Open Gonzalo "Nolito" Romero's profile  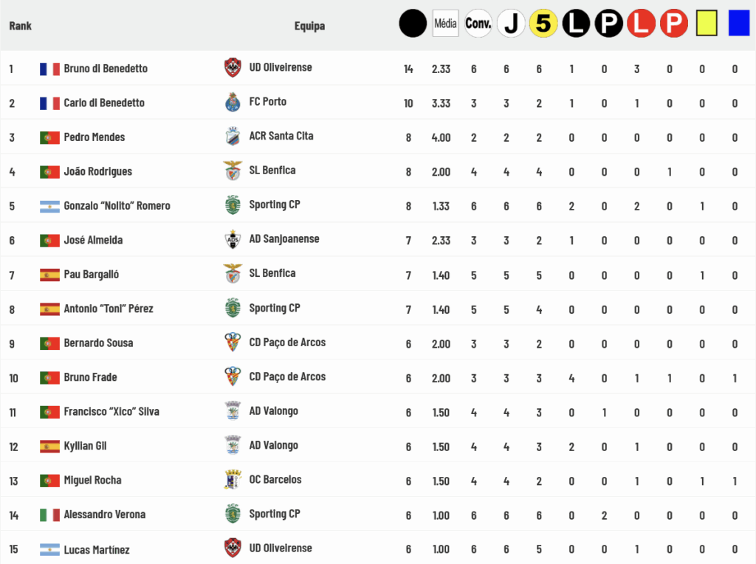[x=117, y=206]
